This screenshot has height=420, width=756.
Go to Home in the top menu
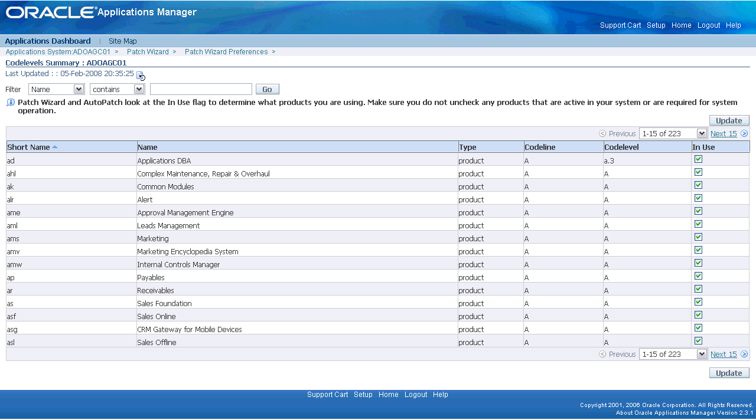pos(682,25)
